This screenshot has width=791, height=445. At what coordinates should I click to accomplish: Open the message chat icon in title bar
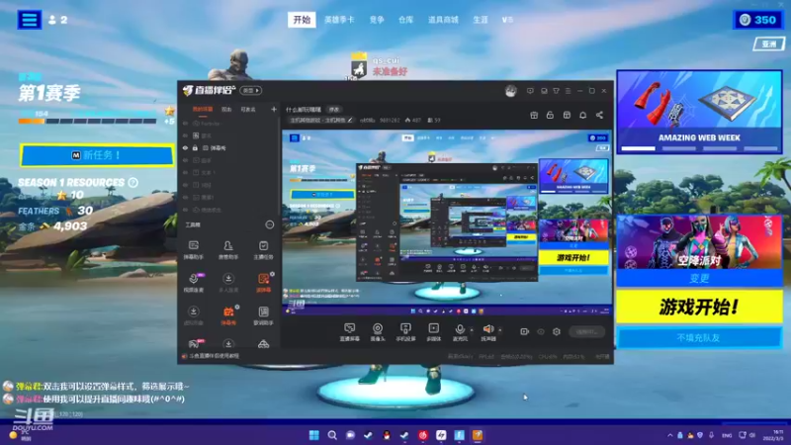(530, 91)
